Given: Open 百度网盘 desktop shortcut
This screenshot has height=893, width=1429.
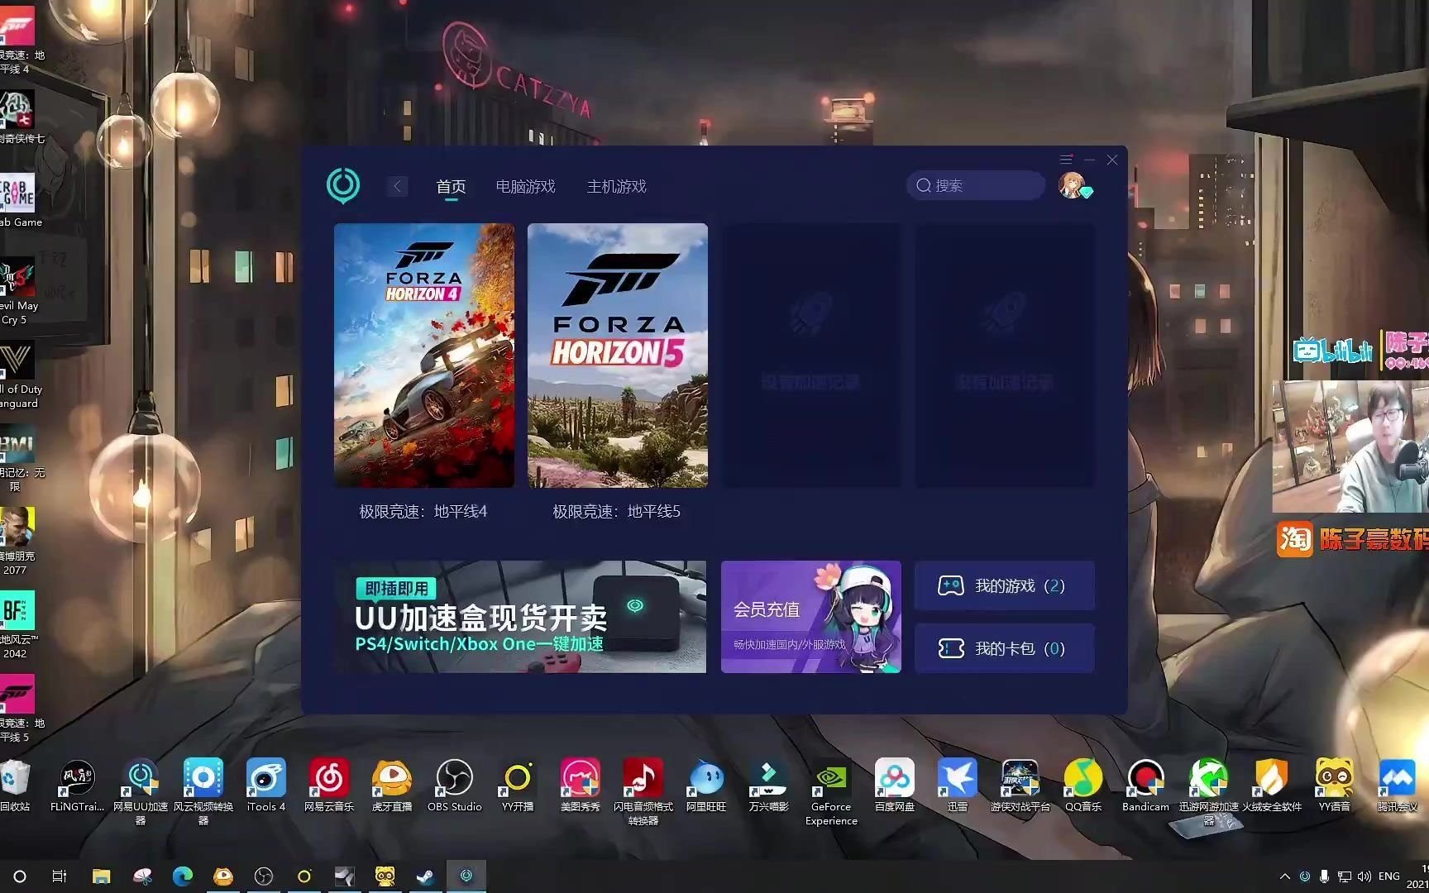Looking at the screenshot, I should click(895, 786).
